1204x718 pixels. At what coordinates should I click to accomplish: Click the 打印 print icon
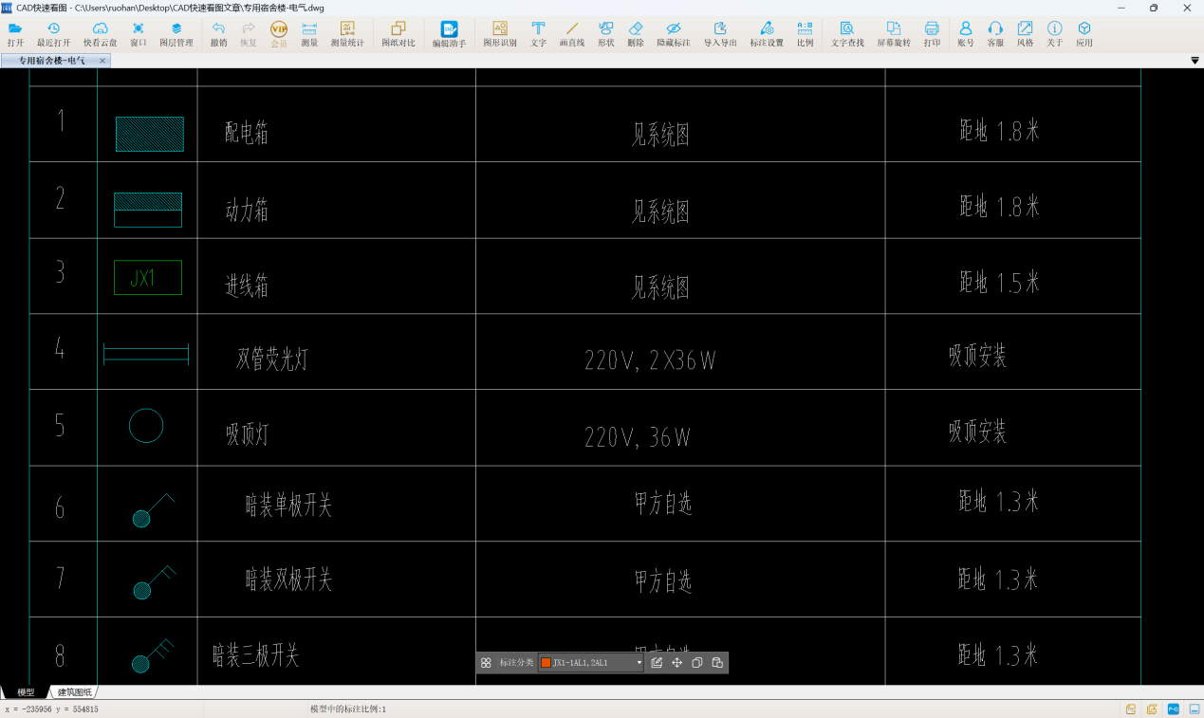pyautogui.click(x=932, y=34)
